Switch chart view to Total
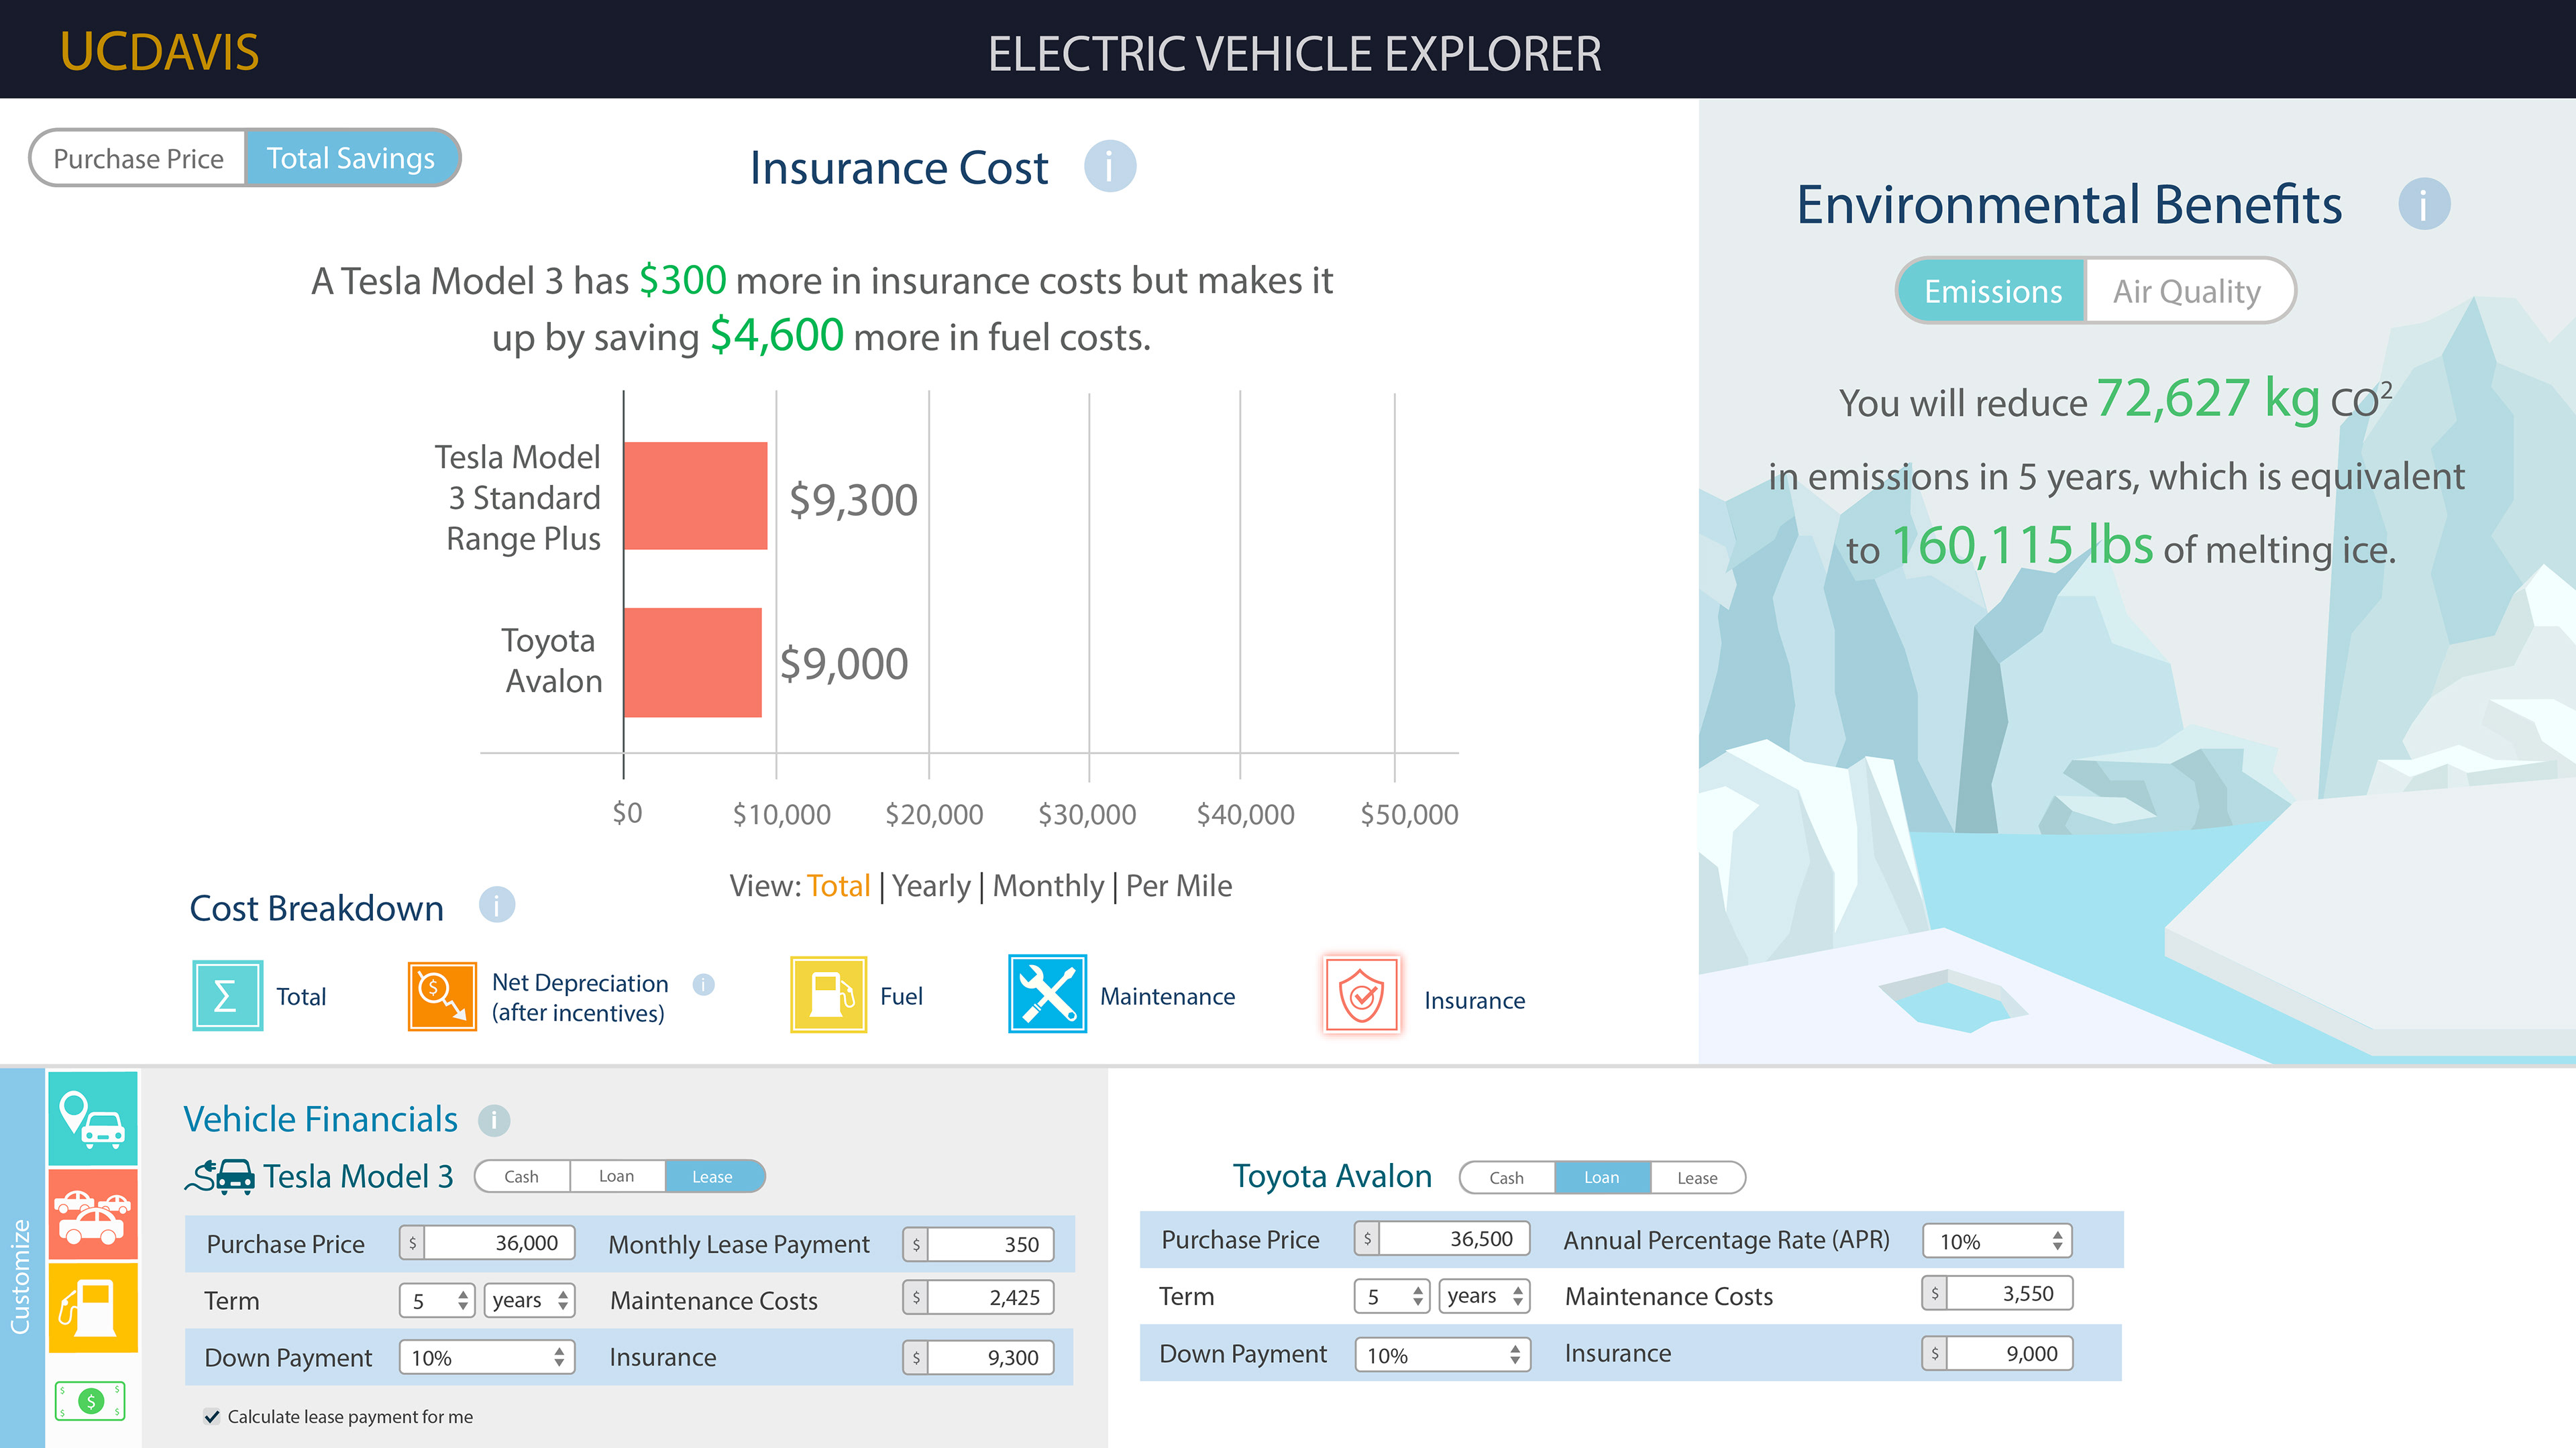This screenshot has height=1448, width=2576. tap(838, 886)
